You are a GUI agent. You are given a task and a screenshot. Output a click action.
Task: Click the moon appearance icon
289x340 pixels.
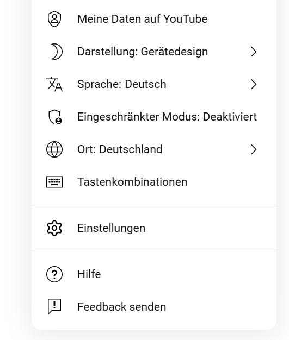tap(56, 52)
